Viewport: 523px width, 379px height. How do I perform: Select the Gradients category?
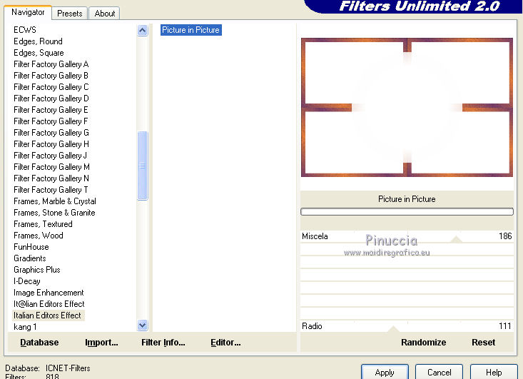tap(30, 258)
